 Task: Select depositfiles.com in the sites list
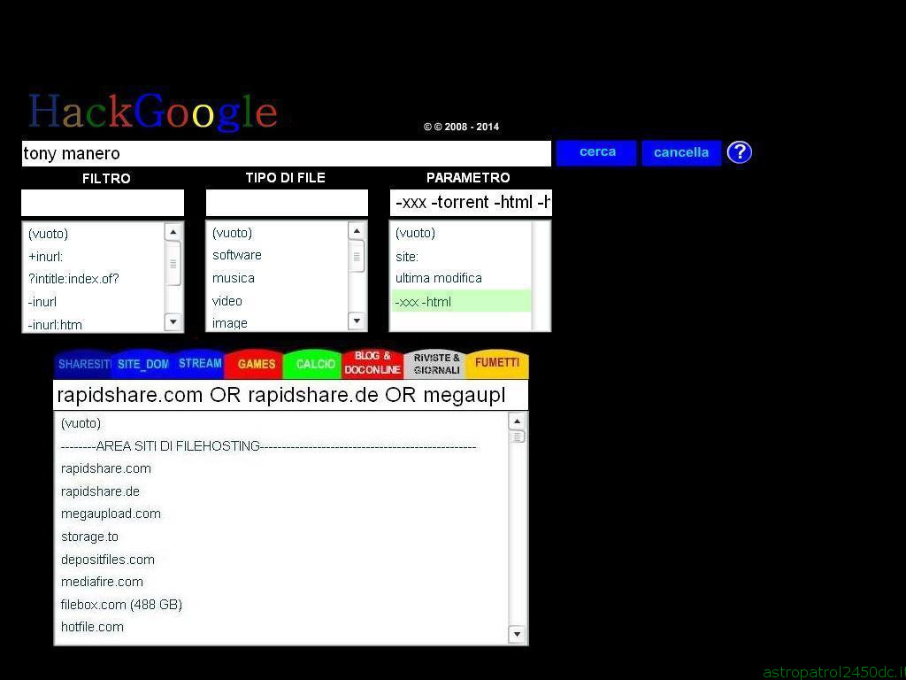point(282,560)
